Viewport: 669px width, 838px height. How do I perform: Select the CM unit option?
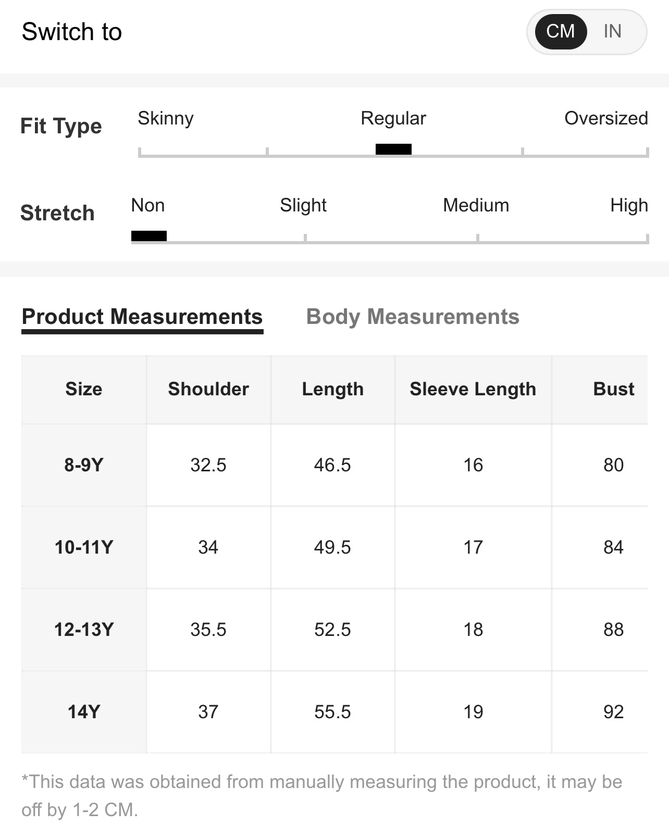coord(561,32)
